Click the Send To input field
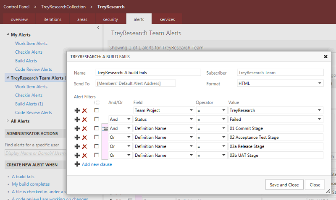 click(136, 83)
